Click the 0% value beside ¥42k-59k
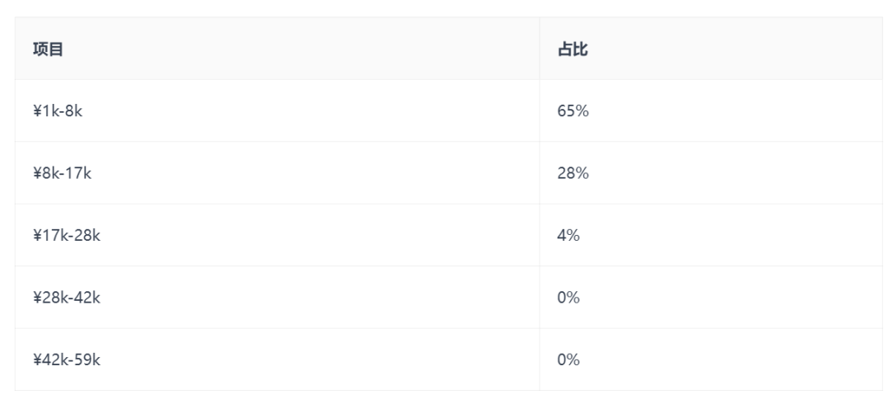 coord(569,359)
